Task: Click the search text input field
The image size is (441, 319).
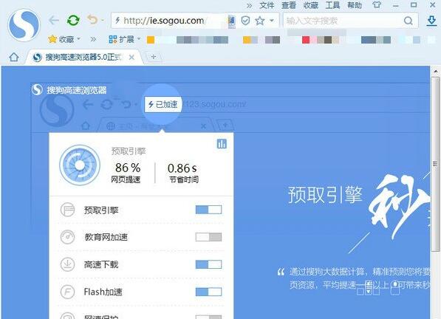Action: click(343, 21)
